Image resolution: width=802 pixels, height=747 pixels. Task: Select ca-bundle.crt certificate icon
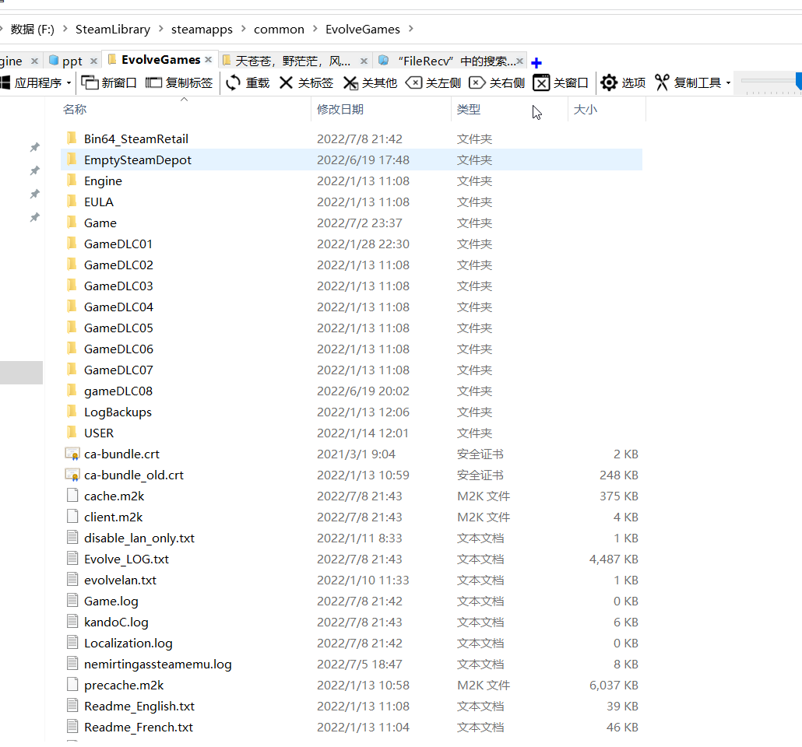(72, 454)
